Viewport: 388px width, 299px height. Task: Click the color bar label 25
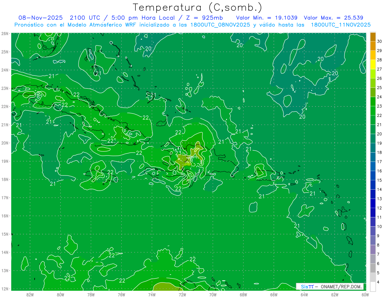380,87
